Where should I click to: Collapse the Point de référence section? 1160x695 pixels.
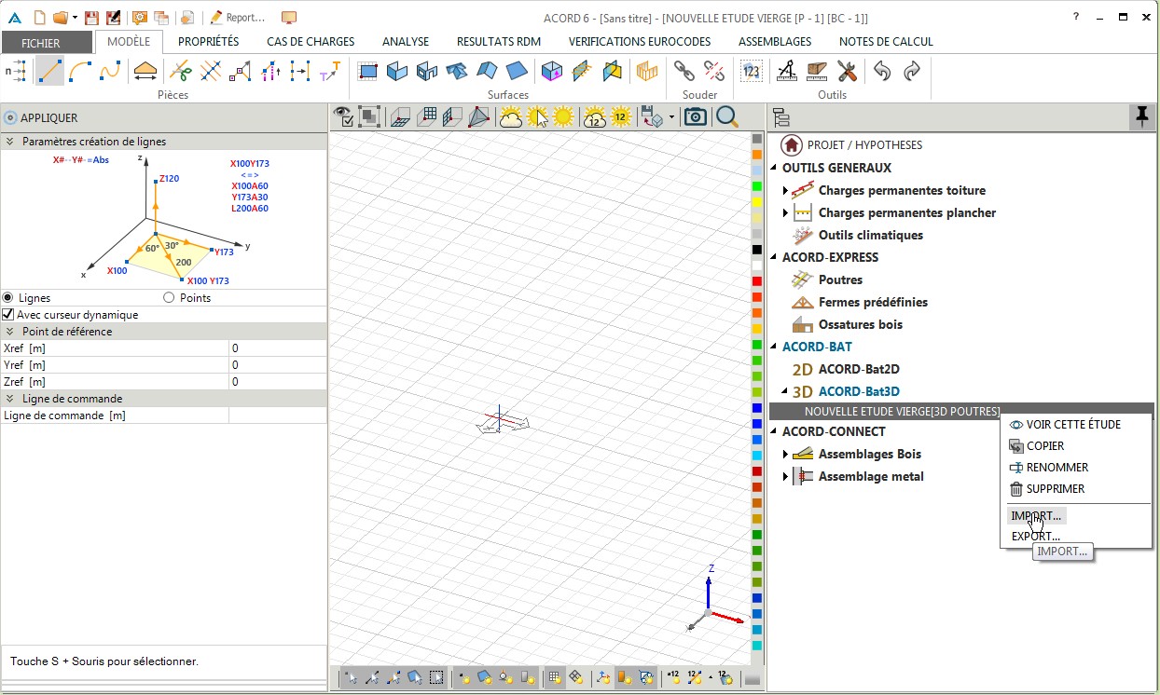coord(10,332)
